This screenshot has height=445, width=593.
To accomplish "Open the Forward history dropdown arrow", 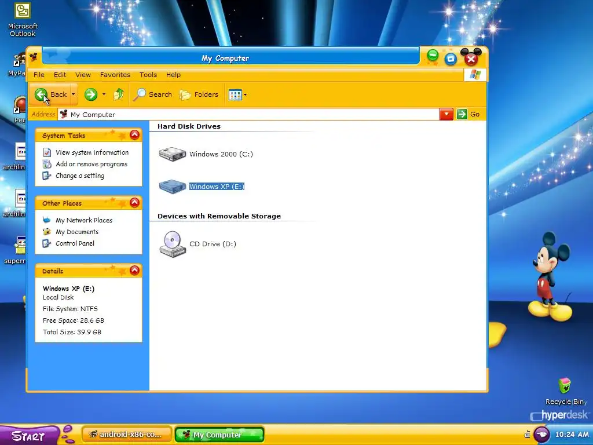I will click(x=104, y=94).
